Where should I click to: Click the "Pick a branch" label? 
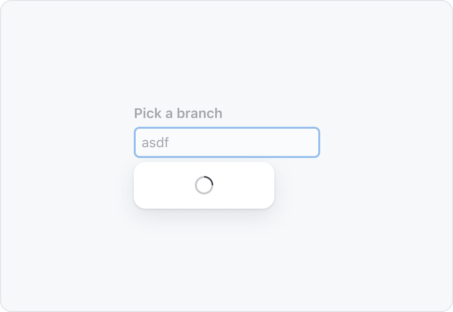pyautogui.click(x=178, y=113)
